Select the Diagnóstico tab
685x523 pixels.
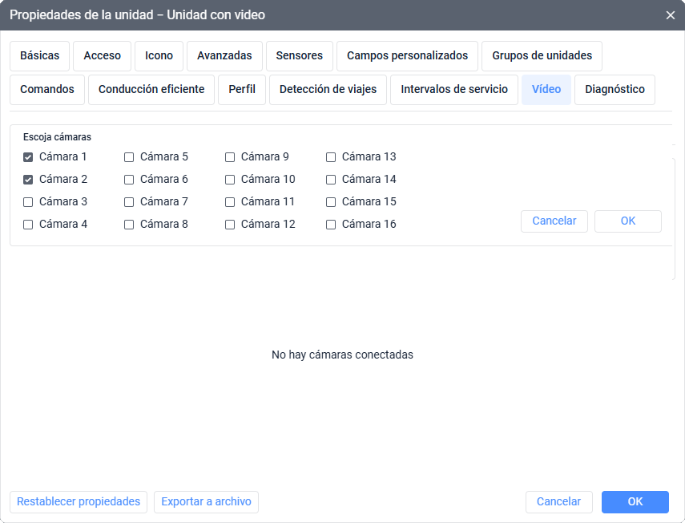click(x=614, y=90)
